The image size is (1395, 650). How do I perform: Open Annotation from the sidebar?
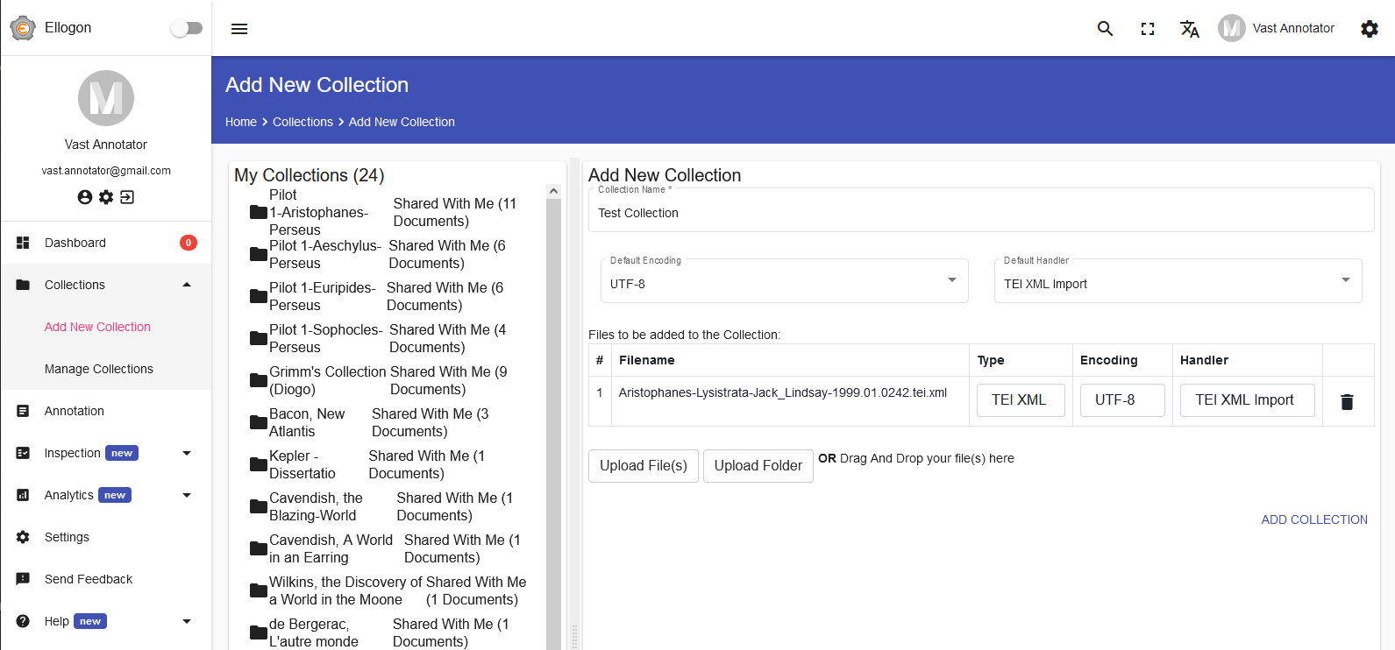point(106,411)
